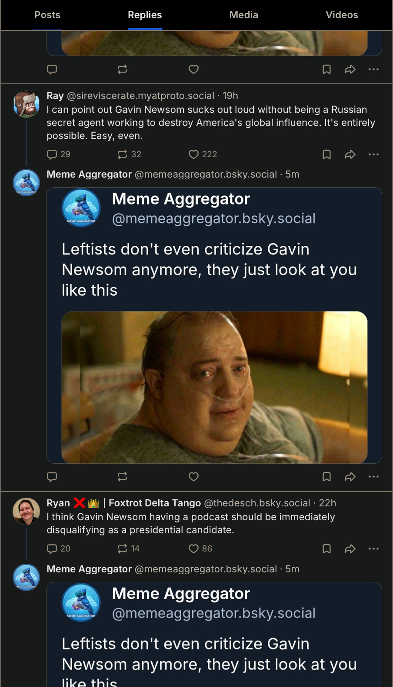Screen dimensions: 393x687
Task: Like Ray's post with 222 likes
Action: [194, 155]
